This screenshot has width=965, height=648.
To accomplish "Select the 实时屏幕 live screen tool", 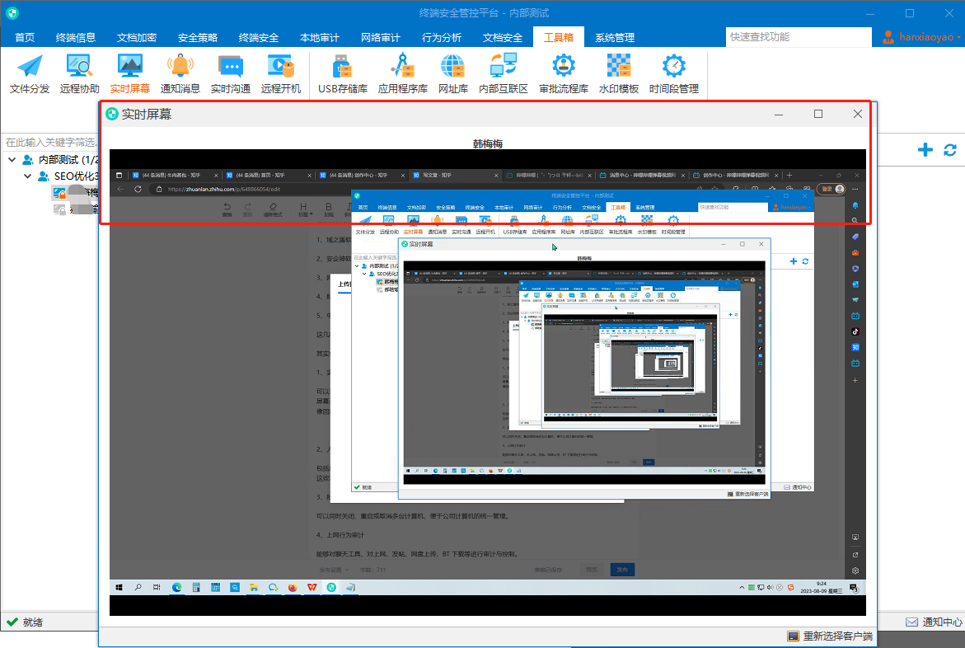I will (130, 74).
